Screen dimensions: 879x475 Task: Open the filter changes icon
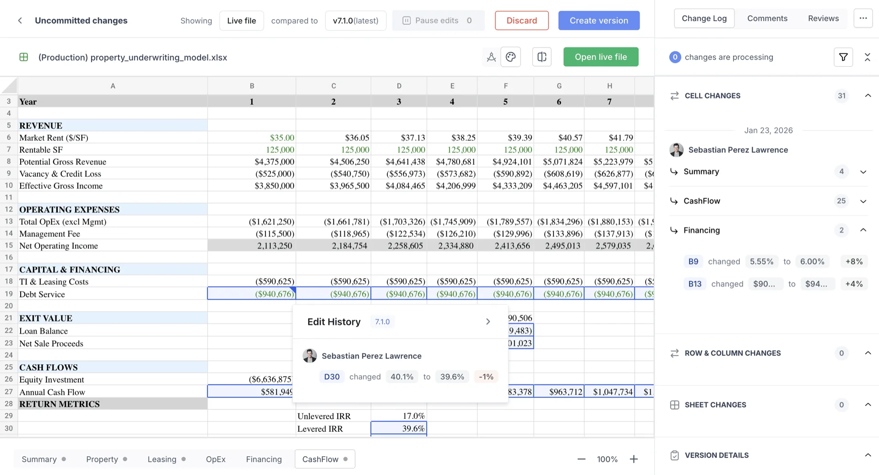843,57
